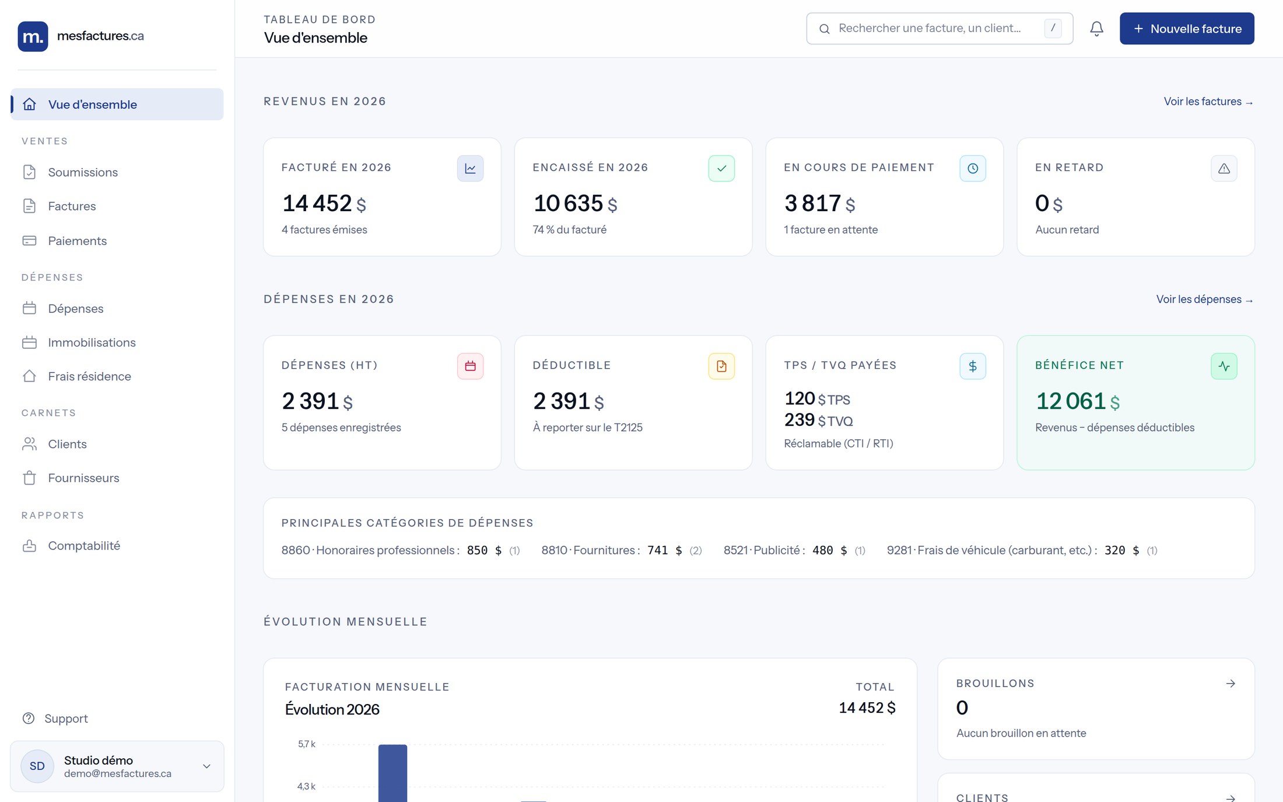Click the Support help circle icon
Image resolution: width=1283 pixels, height=802 pixels.
pyautogui.click(x=29, y=718)
